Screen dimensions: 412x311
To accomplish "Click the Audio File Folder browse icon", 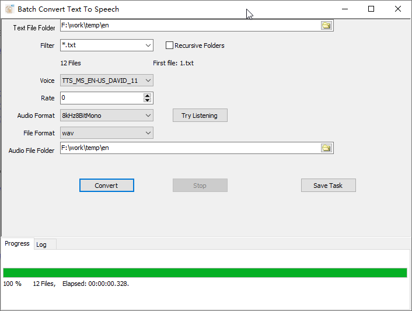I will click(x=326, y=148).
